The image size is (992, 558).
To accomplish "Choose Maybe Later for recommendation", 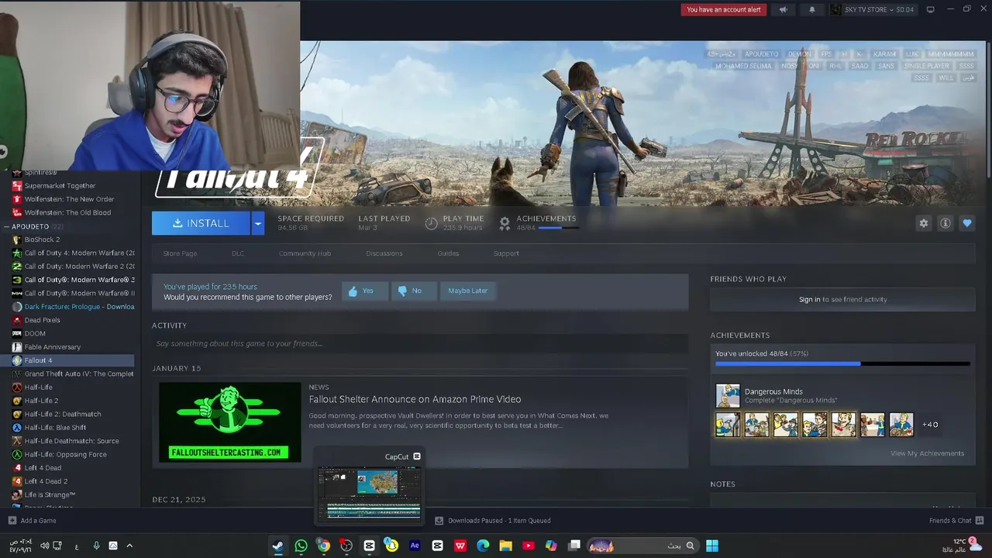I will coord(468,291).
